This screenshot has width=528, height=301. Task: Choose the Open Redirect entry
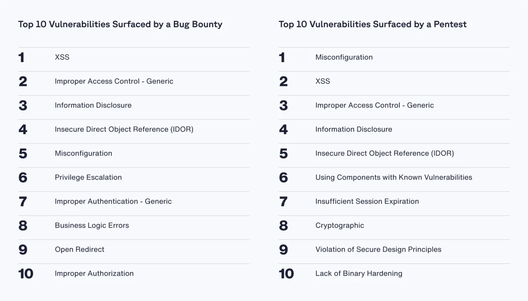(80, 249)
